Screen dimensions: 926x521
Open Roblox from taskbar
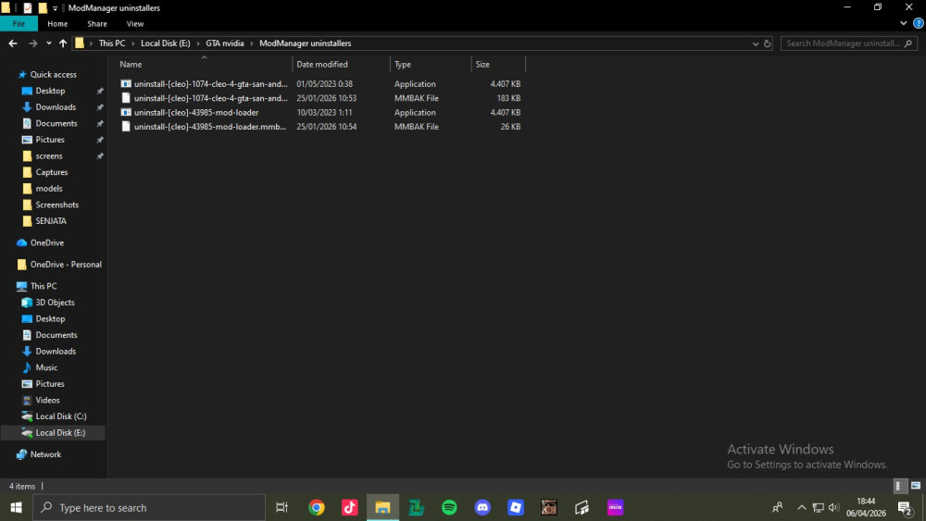click(516, 507)
